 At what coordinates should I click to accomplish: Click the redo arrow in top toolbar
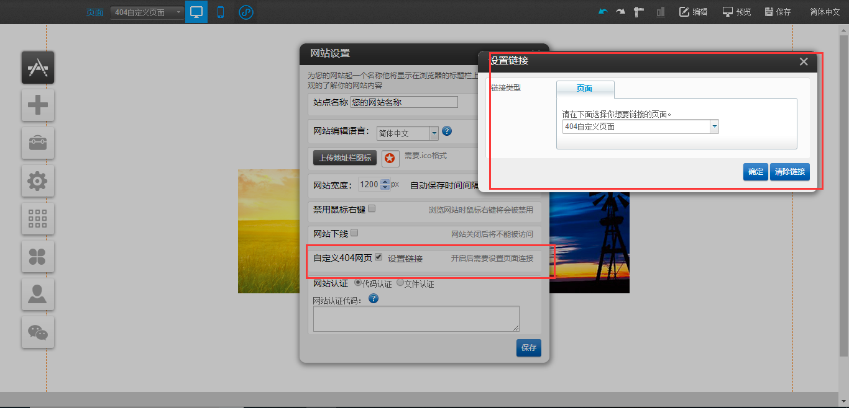click(x=620, y=12)
